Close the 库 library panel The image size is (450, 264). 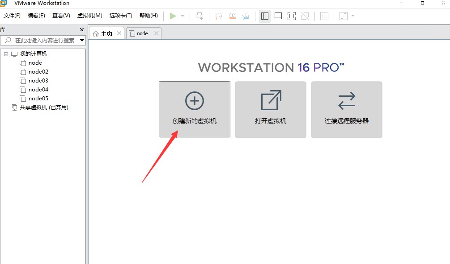82,30
